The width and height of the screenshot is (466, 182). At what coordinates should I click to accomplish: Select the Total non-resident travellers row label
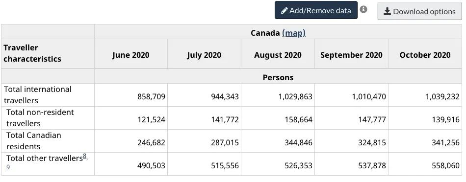(x=40, y=118)
